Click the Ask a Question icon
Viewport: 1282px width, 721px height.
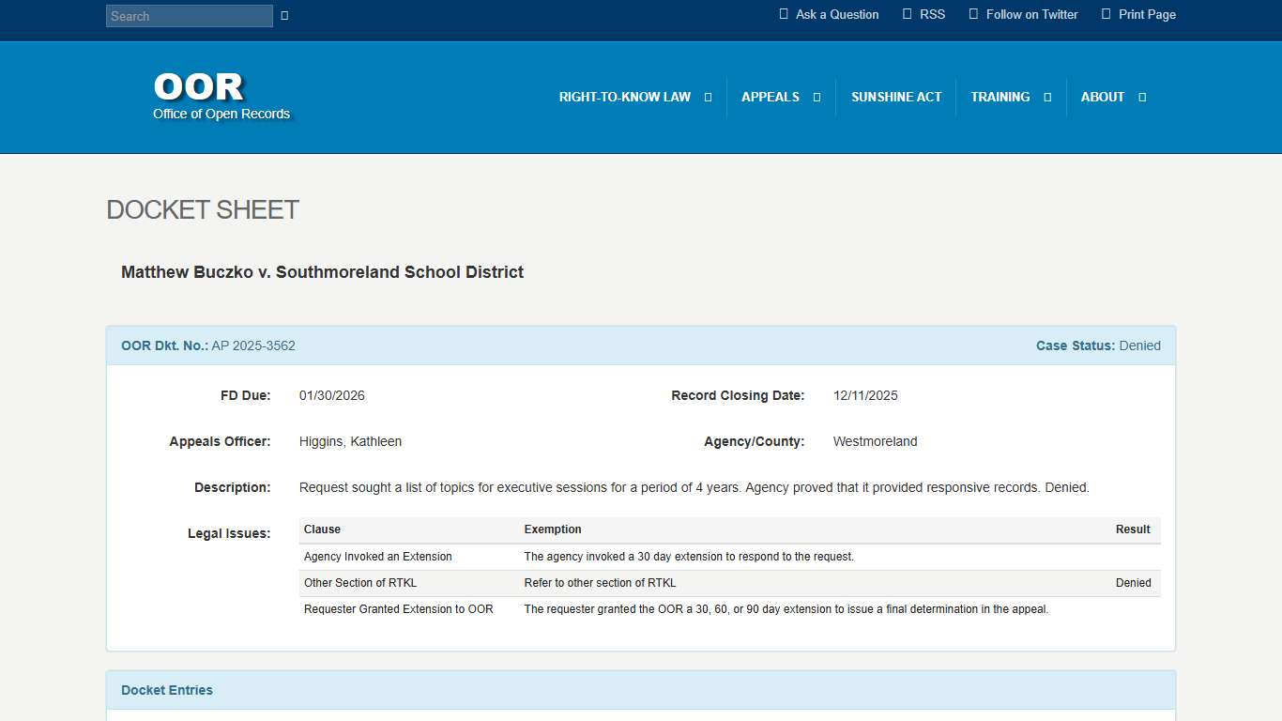[x=784, y=14]
